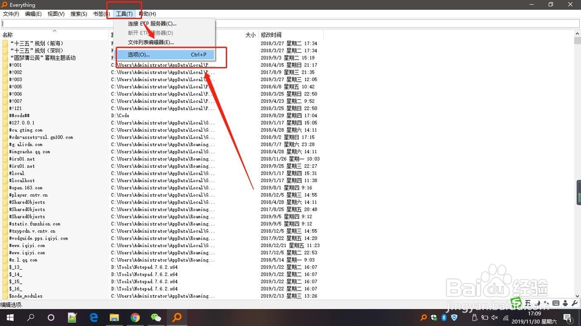Open IME toolbar wrench settings icon
The height and width of the screenshot is (326, 581).
point(575,303)
